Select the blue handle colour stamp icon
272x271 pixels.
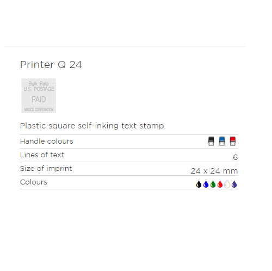(x=222, y=141)
